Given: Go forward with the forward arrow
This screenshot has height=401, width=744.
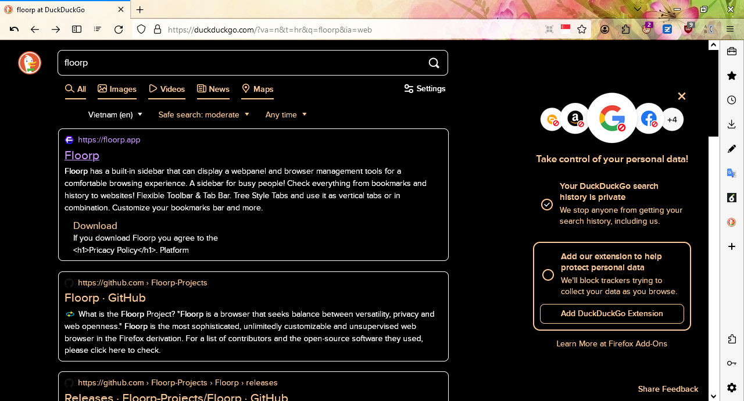Looking at the screenshot, I should pyautogui.click(x=56, y=29).
